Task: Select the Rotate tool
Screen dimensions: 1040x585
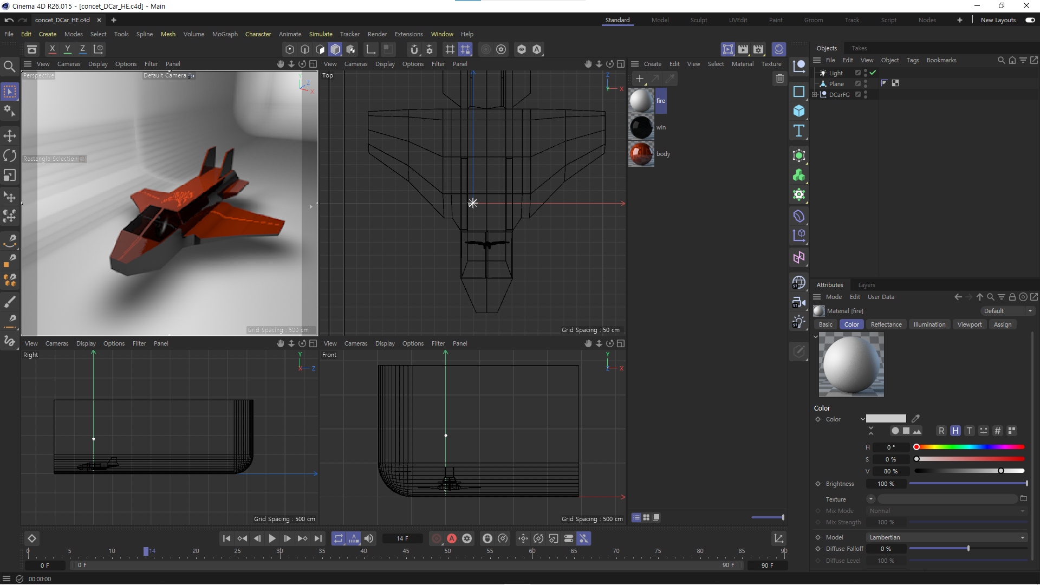Action: point(10,155)
